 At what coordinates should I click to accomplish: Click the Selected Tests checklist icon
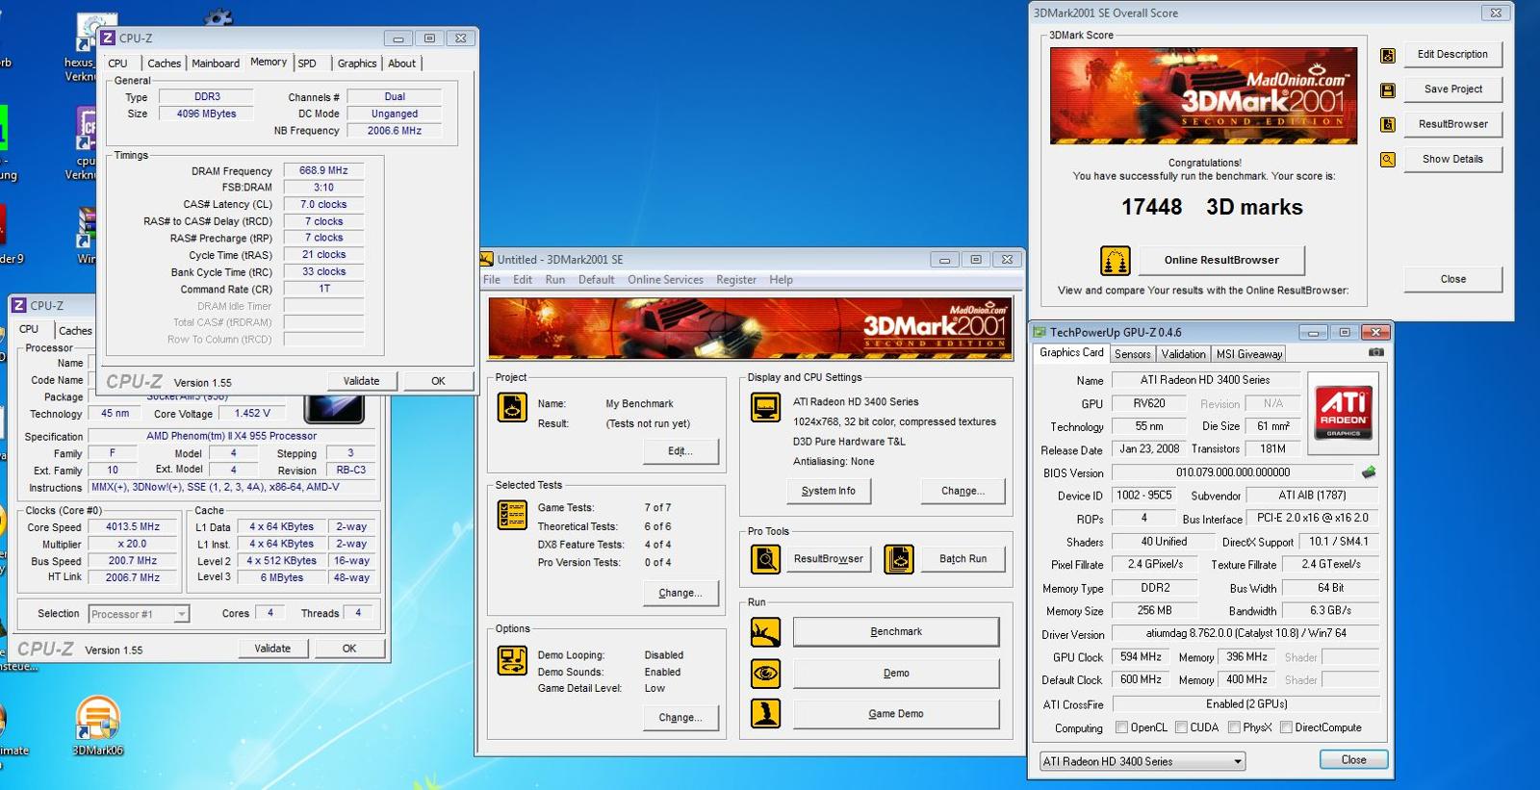512,515
